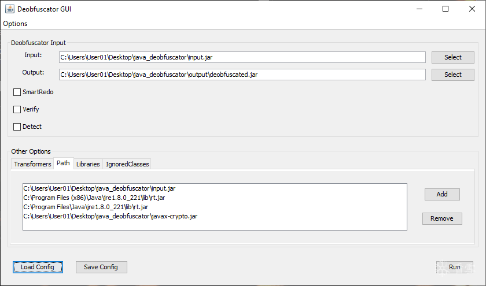Click the Load Config button

point(38,267)
